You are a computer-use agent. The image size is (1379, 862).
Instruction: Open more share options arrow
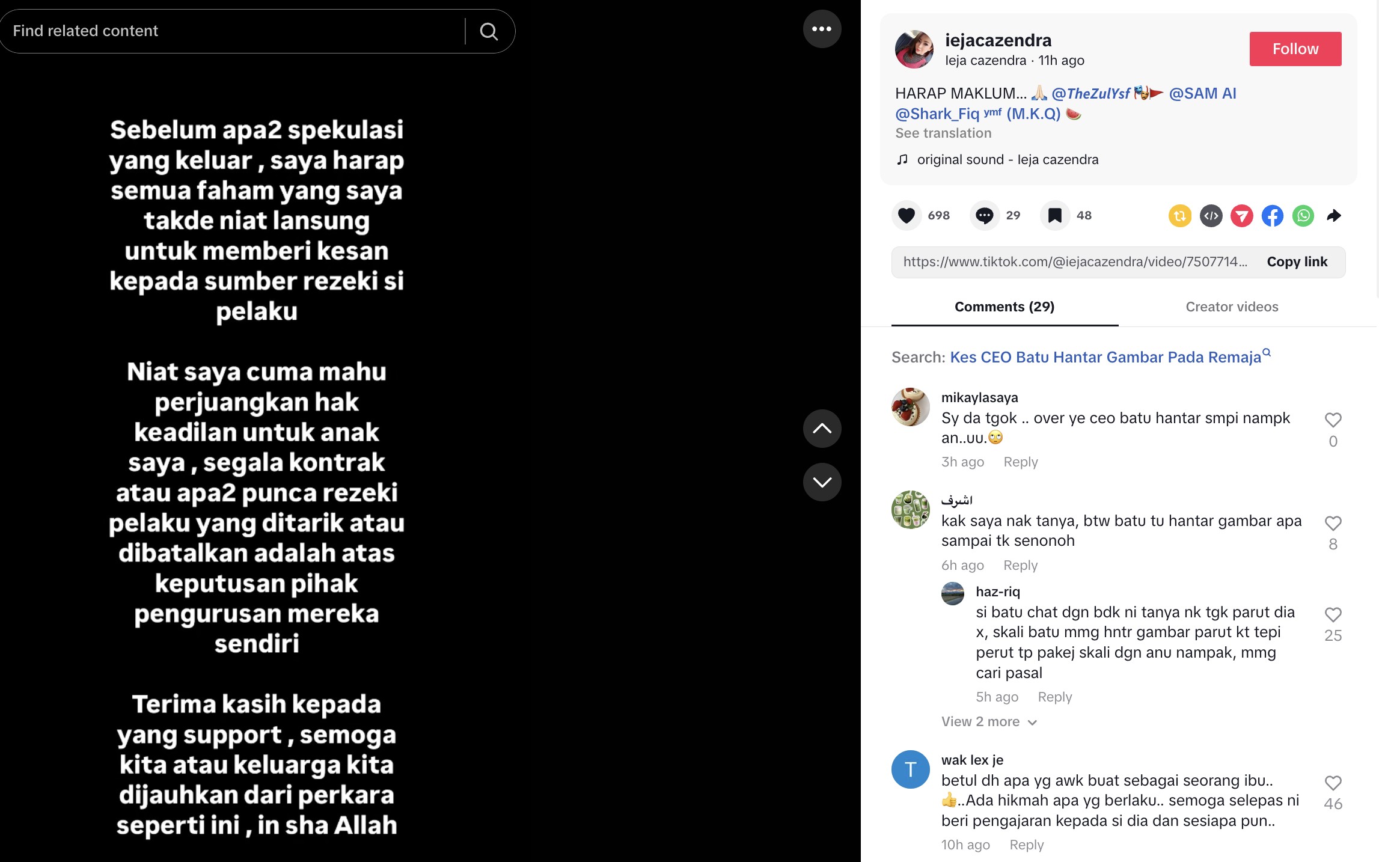[x=1333, y=216]
